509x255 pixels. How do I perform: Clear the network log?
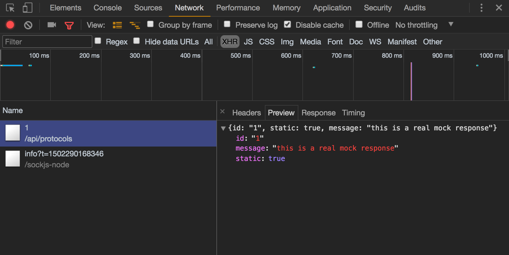(28, 25)
